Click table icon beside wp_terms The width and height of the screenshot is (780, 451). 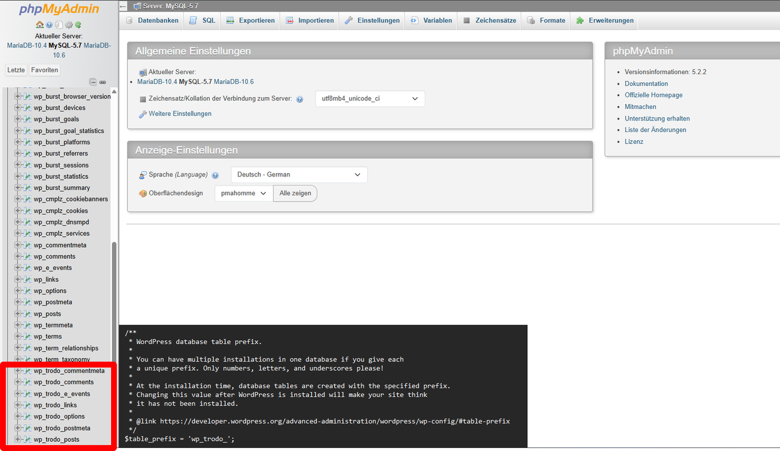coord(27,337)
